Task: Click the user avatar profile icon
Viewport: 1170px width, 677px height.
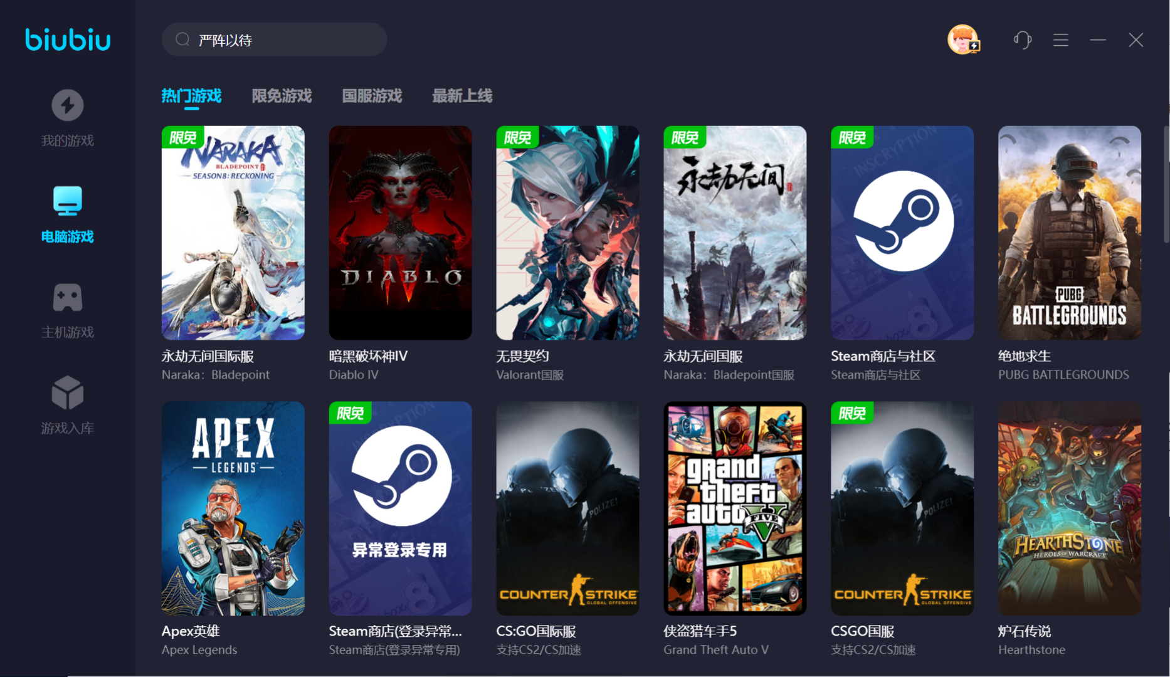Action: [x=962, y=40]
